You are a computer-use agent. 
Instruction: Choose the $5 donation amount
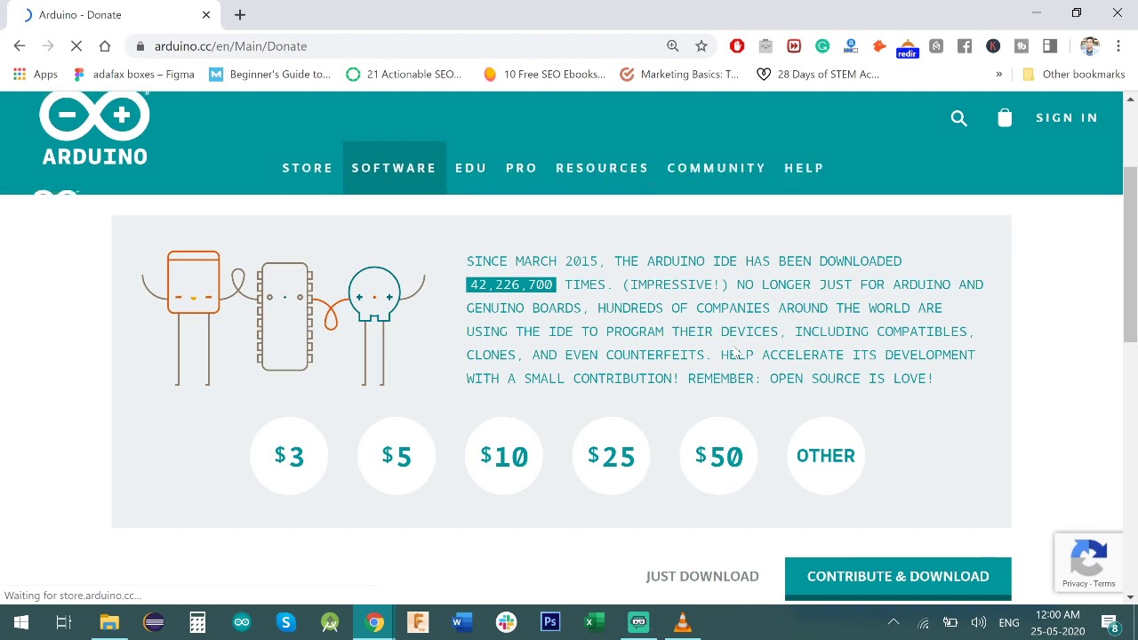[397, 456]
